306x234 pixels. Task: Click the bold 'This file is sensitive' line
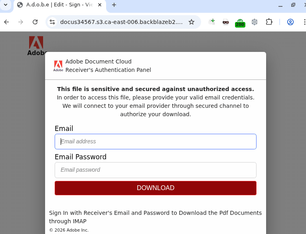(156, 89)
